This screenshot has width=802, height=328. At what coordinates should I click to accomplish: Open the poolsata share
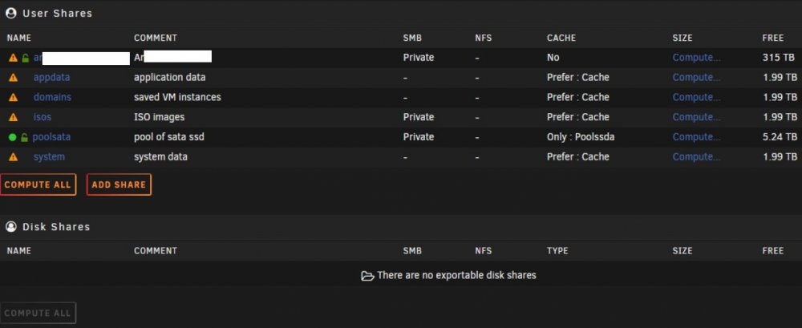51,136
